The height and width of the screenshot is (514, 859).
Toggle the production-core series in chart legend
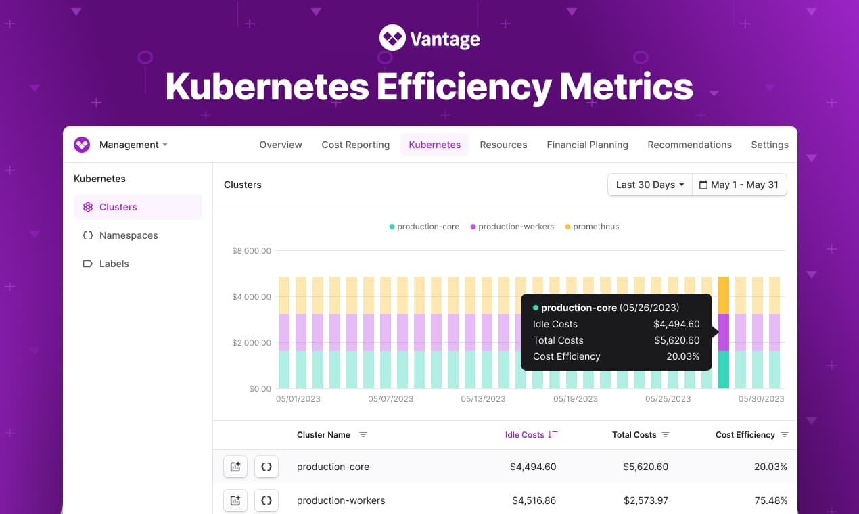[424, 227]
